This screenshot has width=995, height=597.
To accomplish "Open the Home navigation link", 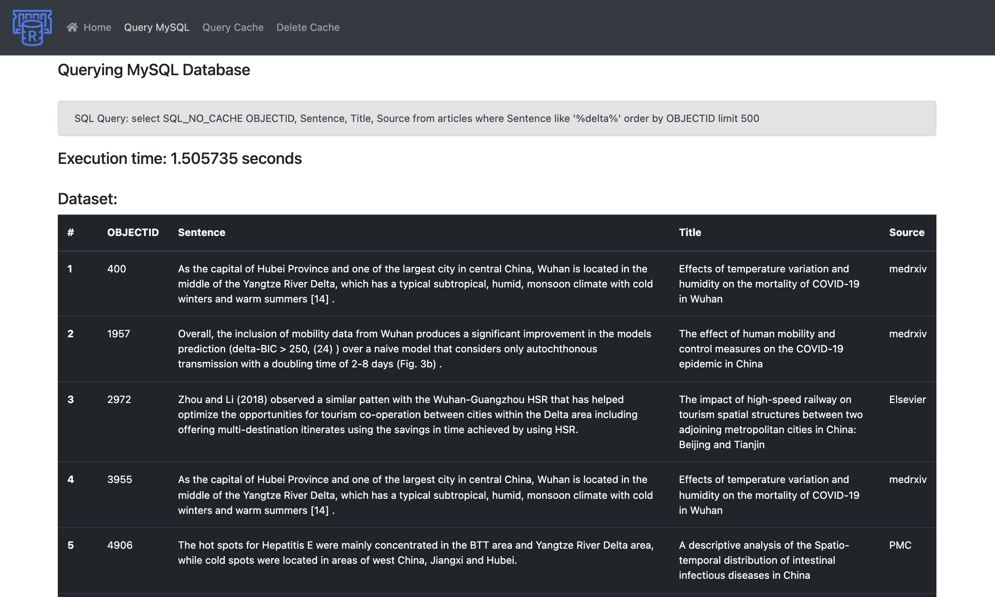I will tap(97, 27).
